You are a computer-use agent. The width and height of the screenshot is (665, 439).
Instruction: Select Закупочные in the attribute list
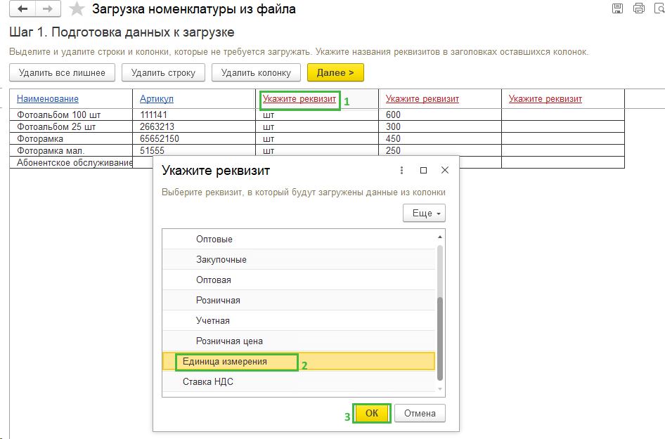click(299, 259)
